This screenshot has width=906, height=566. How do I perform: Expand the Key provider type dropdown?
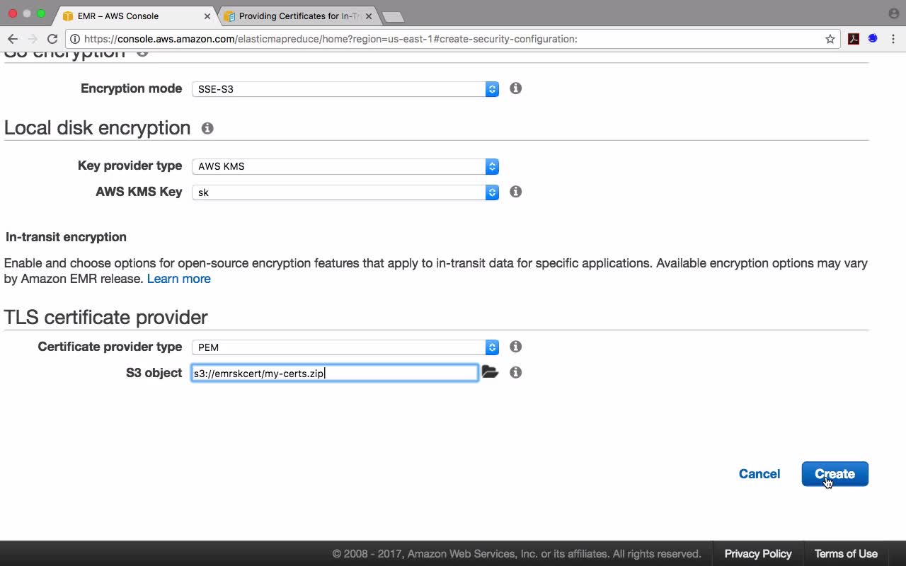tap(345, 166)
